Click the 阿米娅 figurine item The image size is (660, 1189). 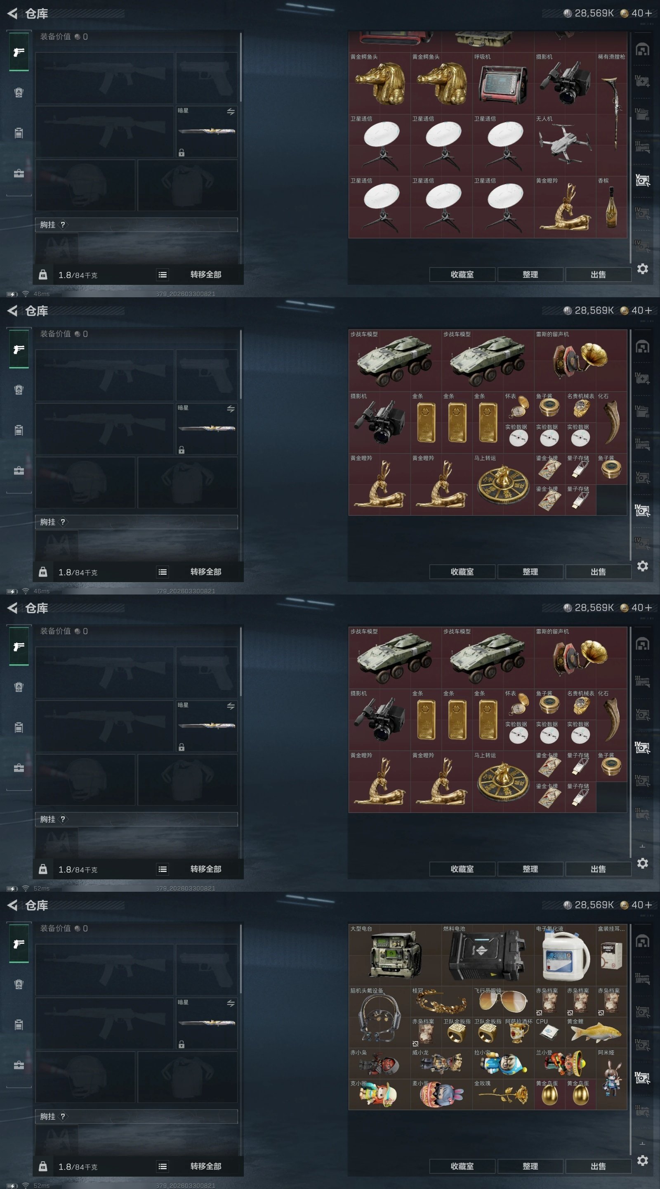pos(611,1079)
